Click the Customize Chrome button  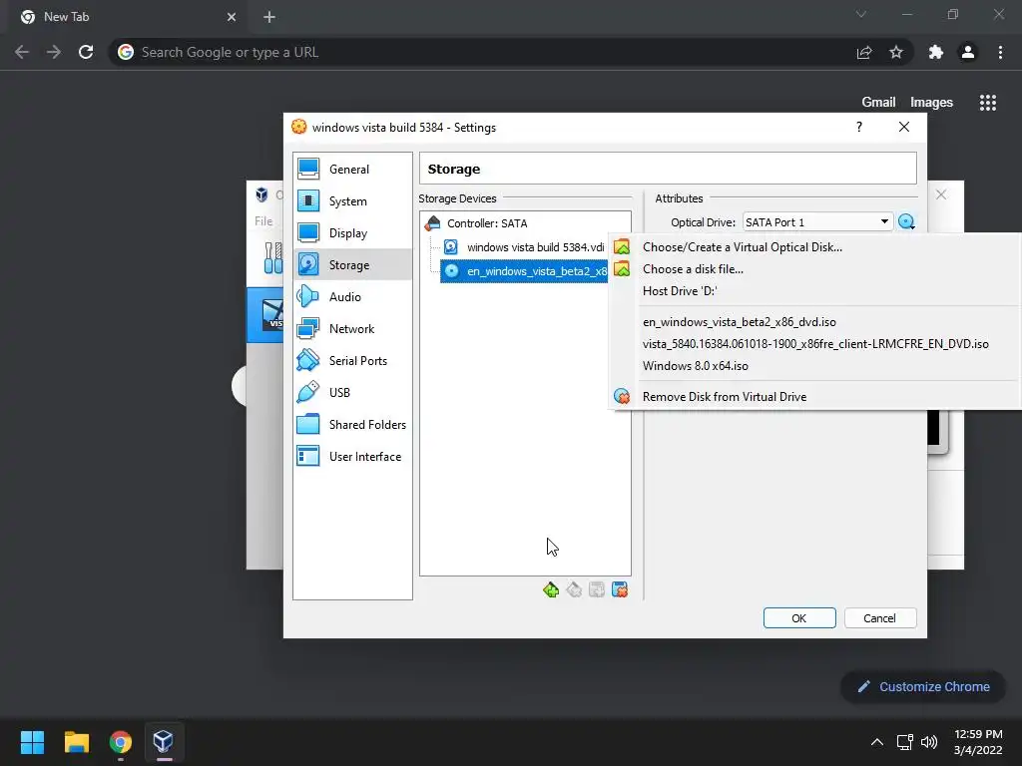pyautogui.click(x=923, y=686)
